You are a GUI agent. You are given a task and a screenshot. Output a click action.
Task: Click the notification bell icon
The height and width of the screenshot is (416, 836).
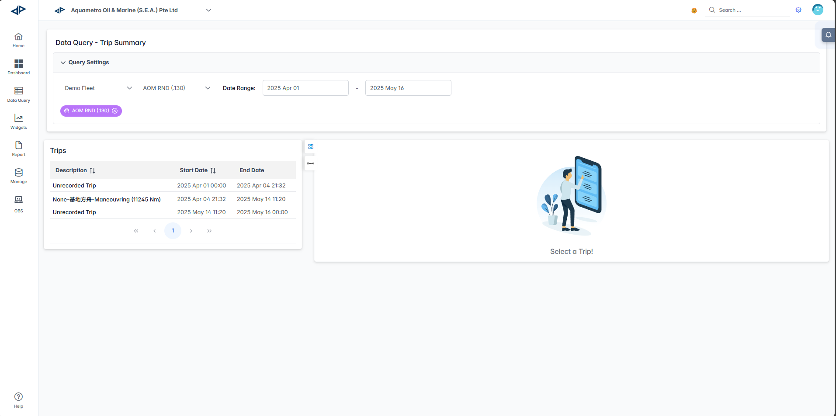tap(828, 35)
